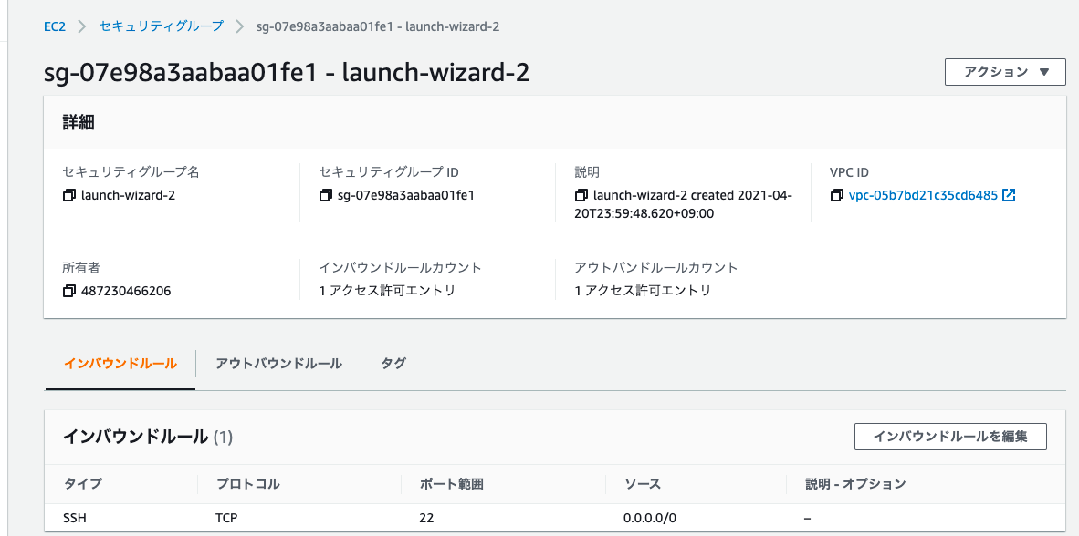The width and height of the screenshot is (1079, 536).
Task: Click the インバウンドルールを編集 button
Action: (950, 437)
